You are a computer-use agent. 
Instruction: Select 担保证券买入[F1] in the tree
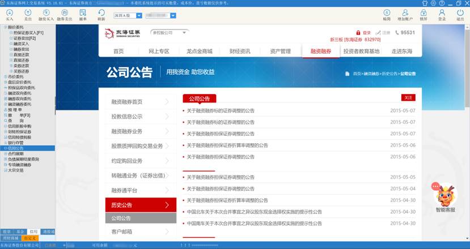coord(28,33)
